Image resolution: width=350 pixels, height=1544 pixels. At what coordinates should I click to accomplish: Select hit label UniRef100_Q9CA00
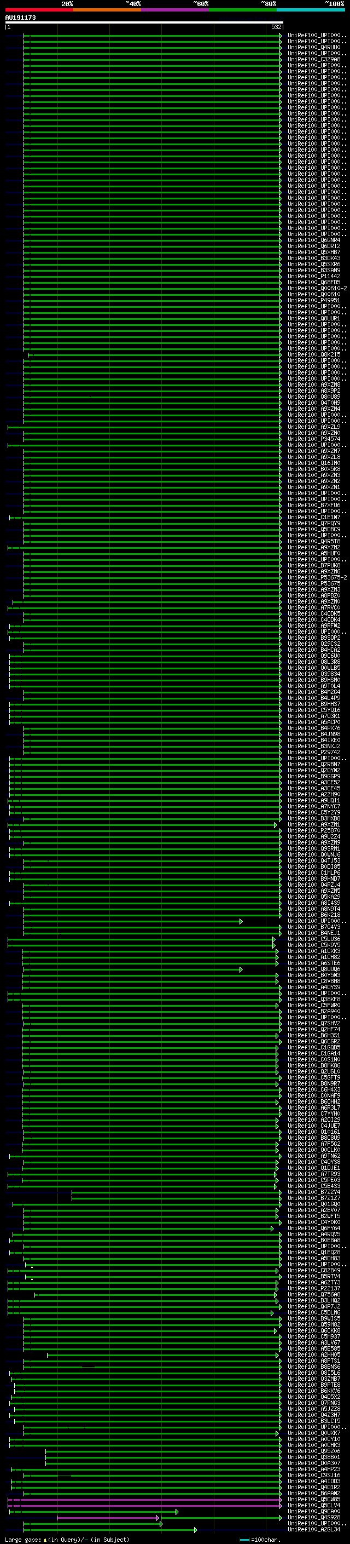(314, 1511)
